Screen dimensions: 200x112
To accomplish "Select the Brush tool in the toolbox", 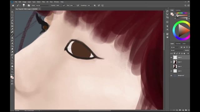I will 12,35.
